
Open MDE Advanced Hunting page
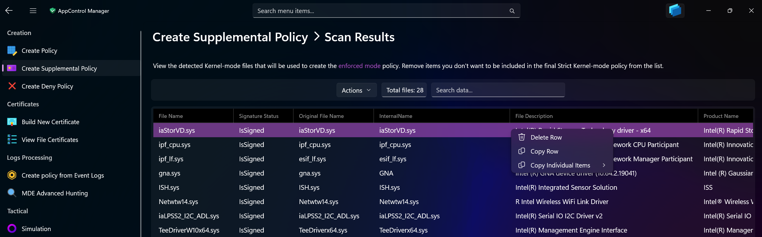point(71,193)
